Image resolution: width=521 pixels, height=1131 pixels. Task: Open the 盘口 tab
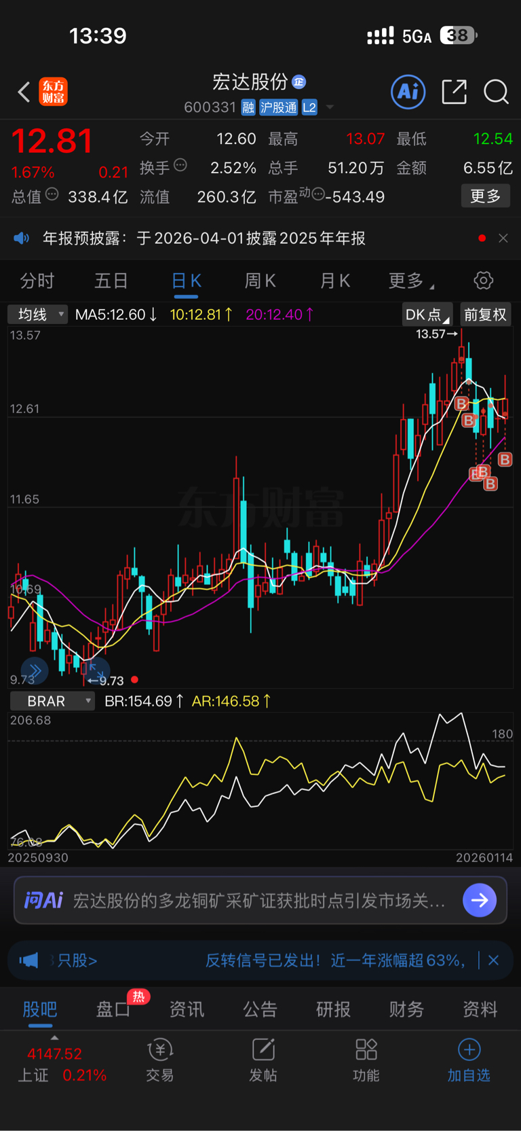click(x=113, y=1009)
